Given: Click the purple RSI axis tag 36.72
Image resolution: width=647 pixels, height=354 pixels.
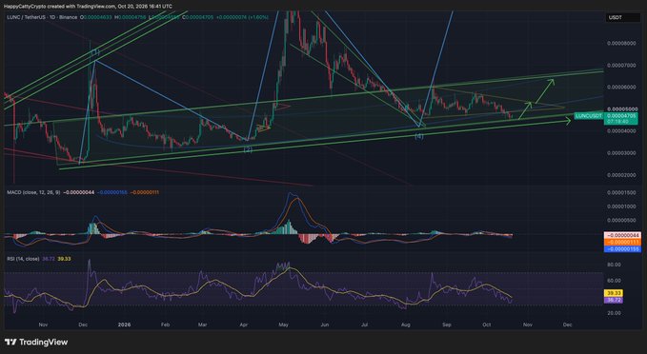Looking at the screenshot, I should (x=614, y=300).
